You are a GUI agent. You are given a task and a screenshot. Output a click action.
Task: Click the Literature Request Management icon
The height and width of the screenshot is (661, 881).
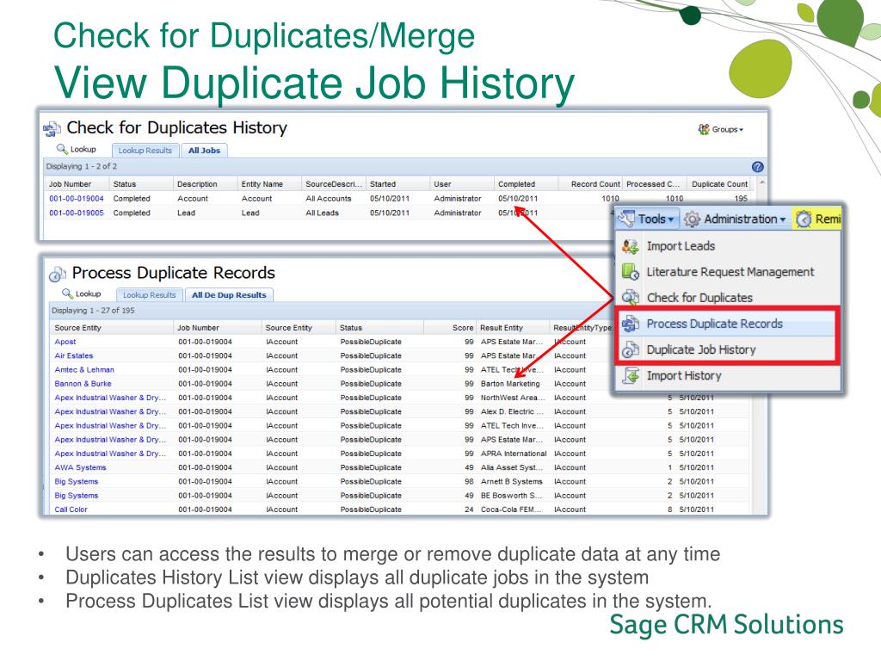point(631,272)
